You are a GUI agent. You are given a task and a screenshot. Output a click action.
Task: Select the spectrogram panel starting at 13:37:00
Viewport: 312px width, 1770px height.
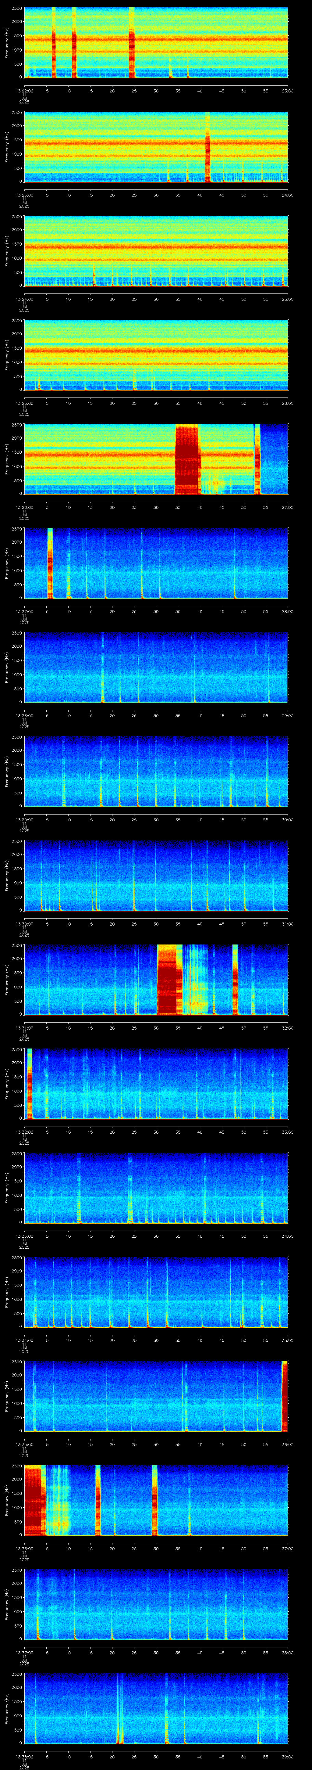pos(156,1604)
